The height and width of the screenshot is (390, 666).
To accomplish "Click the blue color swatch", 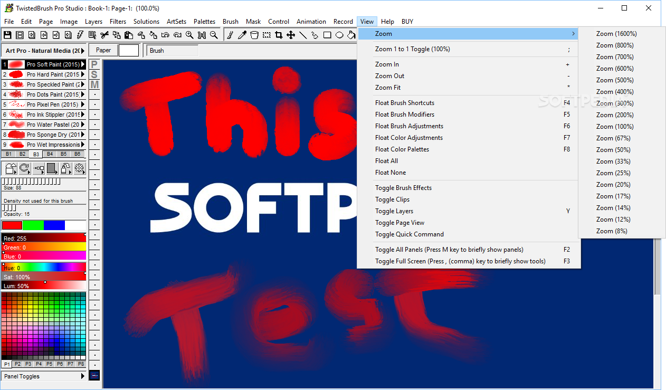I will pyautogui.click(x=54, y=225).
